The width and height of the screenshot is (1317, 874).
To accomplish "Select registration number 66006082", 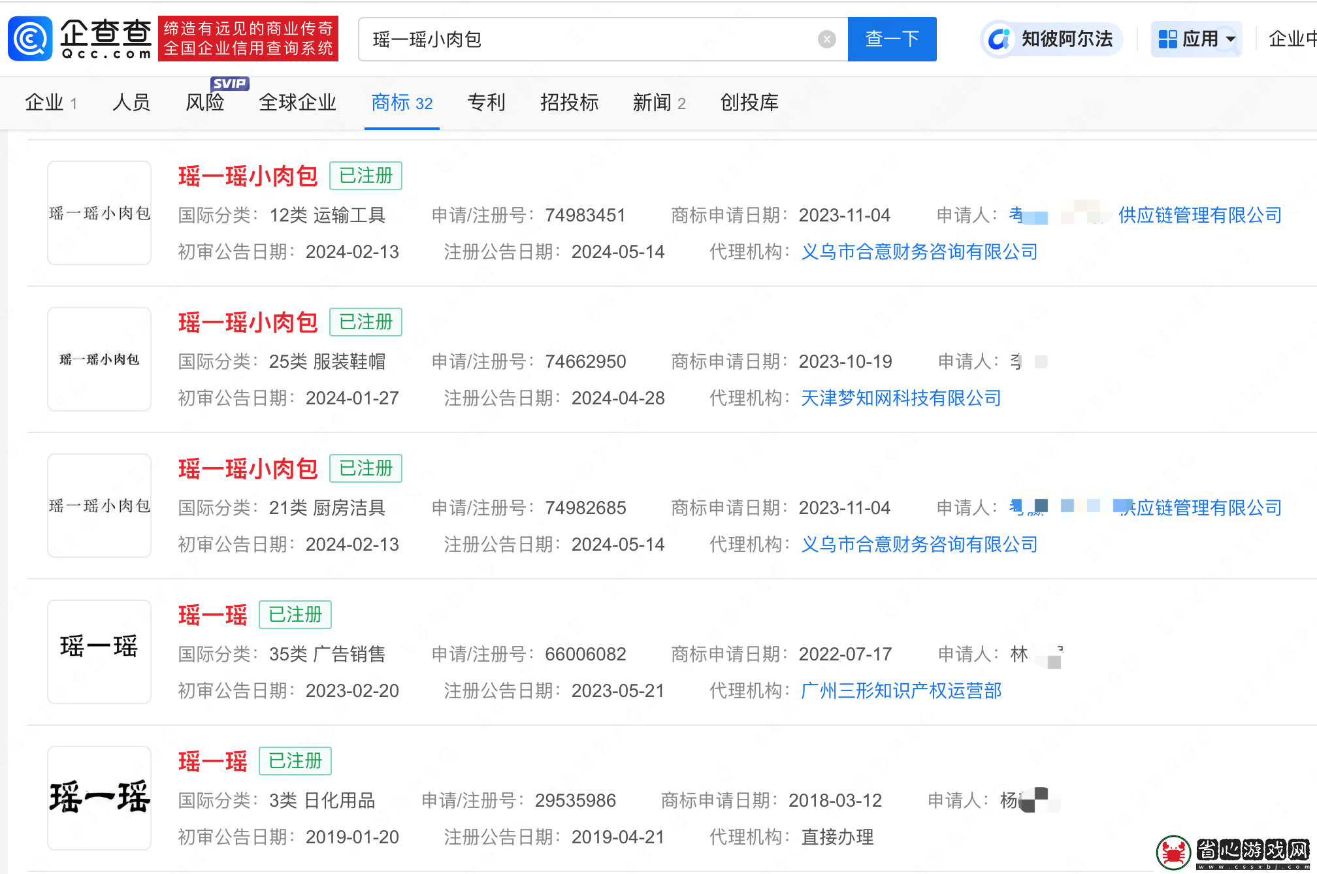I will click(x=585, y=654).
